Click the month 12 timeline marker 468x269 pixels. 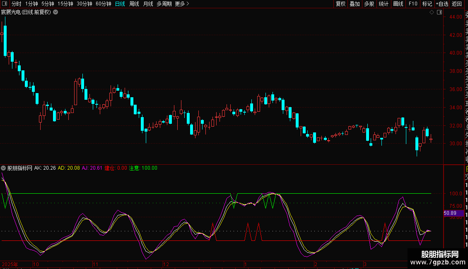click(x=166, y=264)
